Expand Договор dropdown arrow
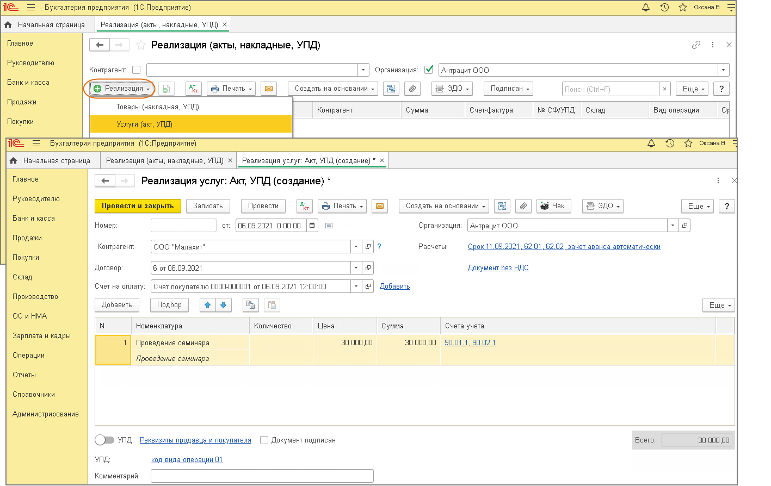Screen dimensions: 771x486 click(x=356, y=268)
